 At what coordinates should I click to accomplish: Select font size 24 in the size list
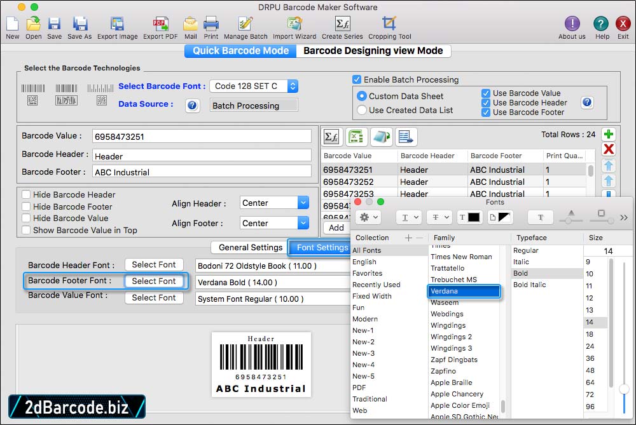point(590,346)
